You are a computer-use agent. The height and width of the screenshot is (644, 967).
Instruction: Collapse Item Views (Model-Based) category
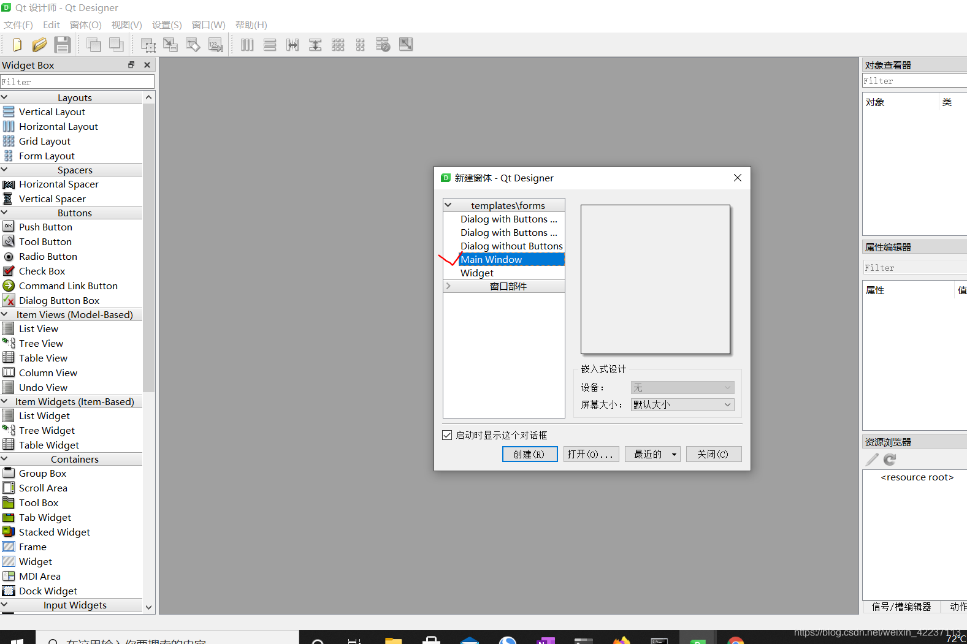pos(5,314)
